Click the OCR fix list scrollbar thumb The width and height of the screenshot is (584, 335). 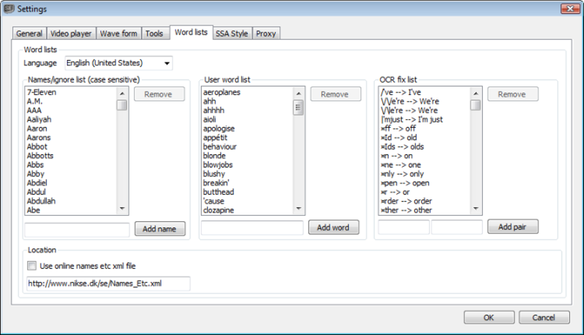[x=476, y=105]
